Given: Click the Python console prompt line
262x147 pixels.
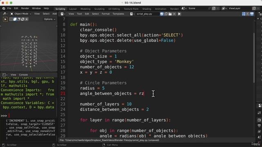Looking at the screenshot, I should pyautogui.click(x=28, y=116).
